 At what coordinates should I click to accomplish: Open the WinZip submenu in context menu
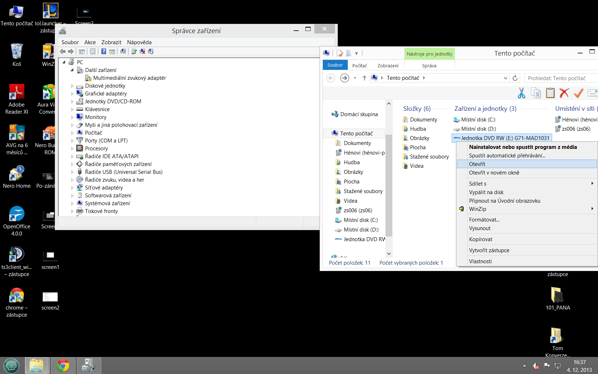(526, 209)
